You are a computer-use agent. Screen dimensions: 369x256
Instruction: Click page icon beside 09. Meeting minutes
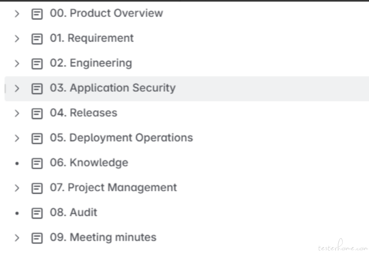click(x=37, y=238)
